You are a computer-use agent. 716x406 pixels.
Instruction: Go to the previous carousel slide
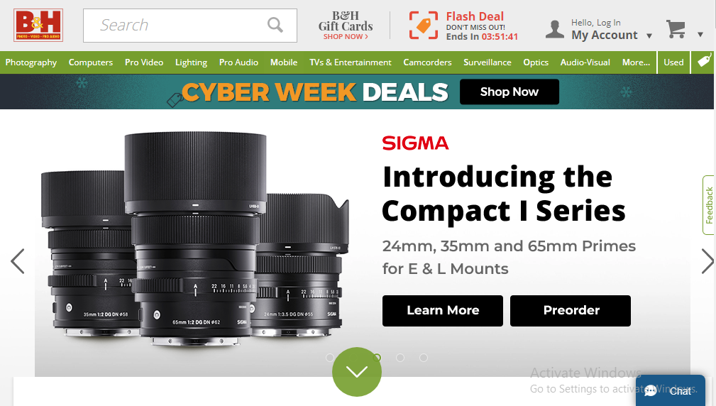[x=18, y=261]
